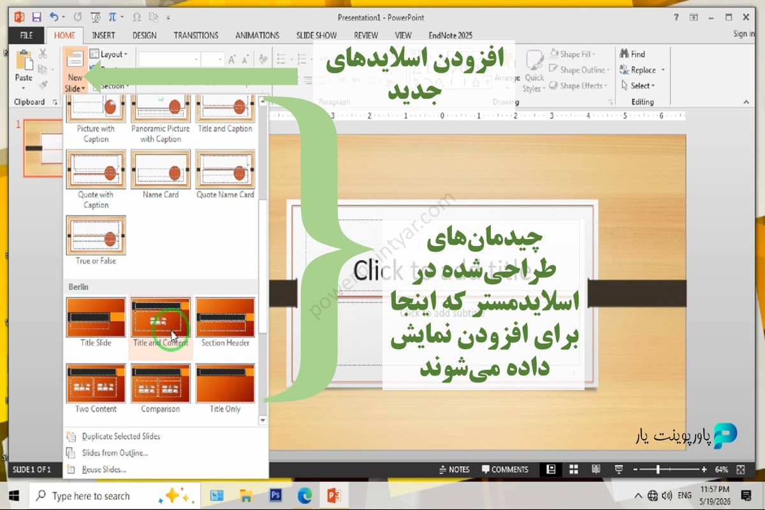Switch to the TRANSITIONS tab
Screen dimensions: 765x510
[196, 35]
